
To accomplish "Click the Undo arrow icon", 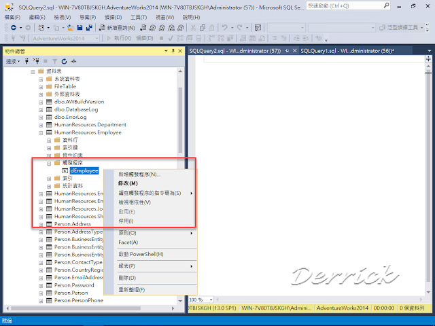I will [225, 27].
